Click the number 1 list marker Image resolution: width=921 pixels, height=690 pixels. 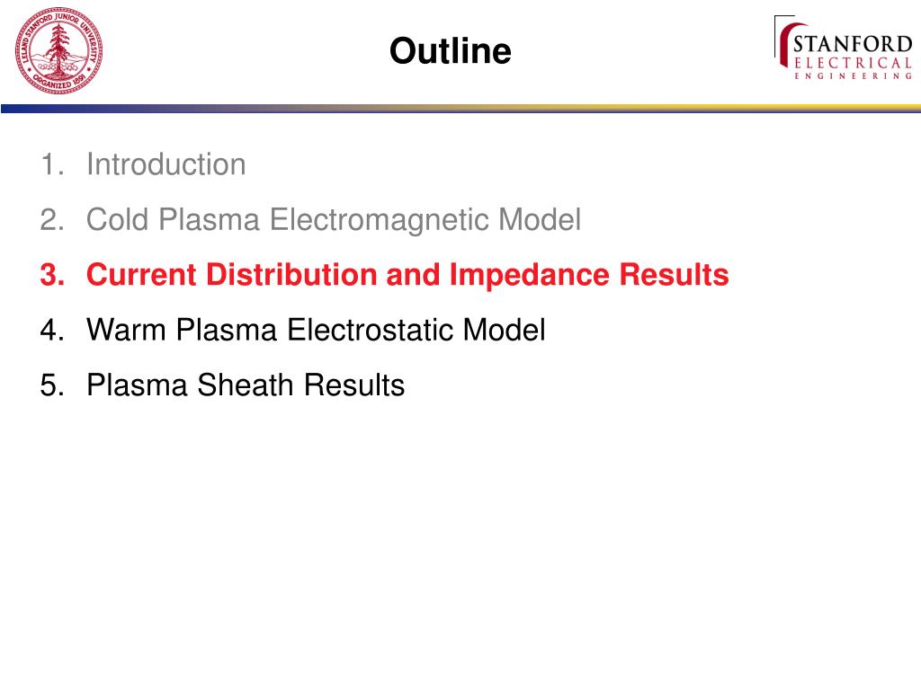pyautogui.click(x=52, y=164)
